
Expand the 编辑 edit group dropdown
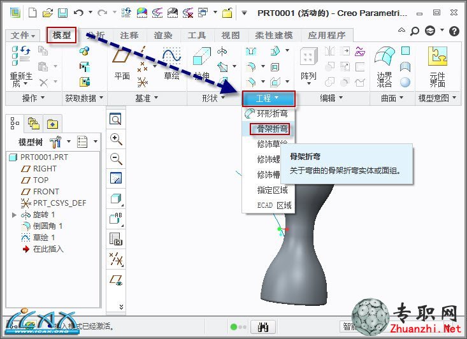coord(331,98)
